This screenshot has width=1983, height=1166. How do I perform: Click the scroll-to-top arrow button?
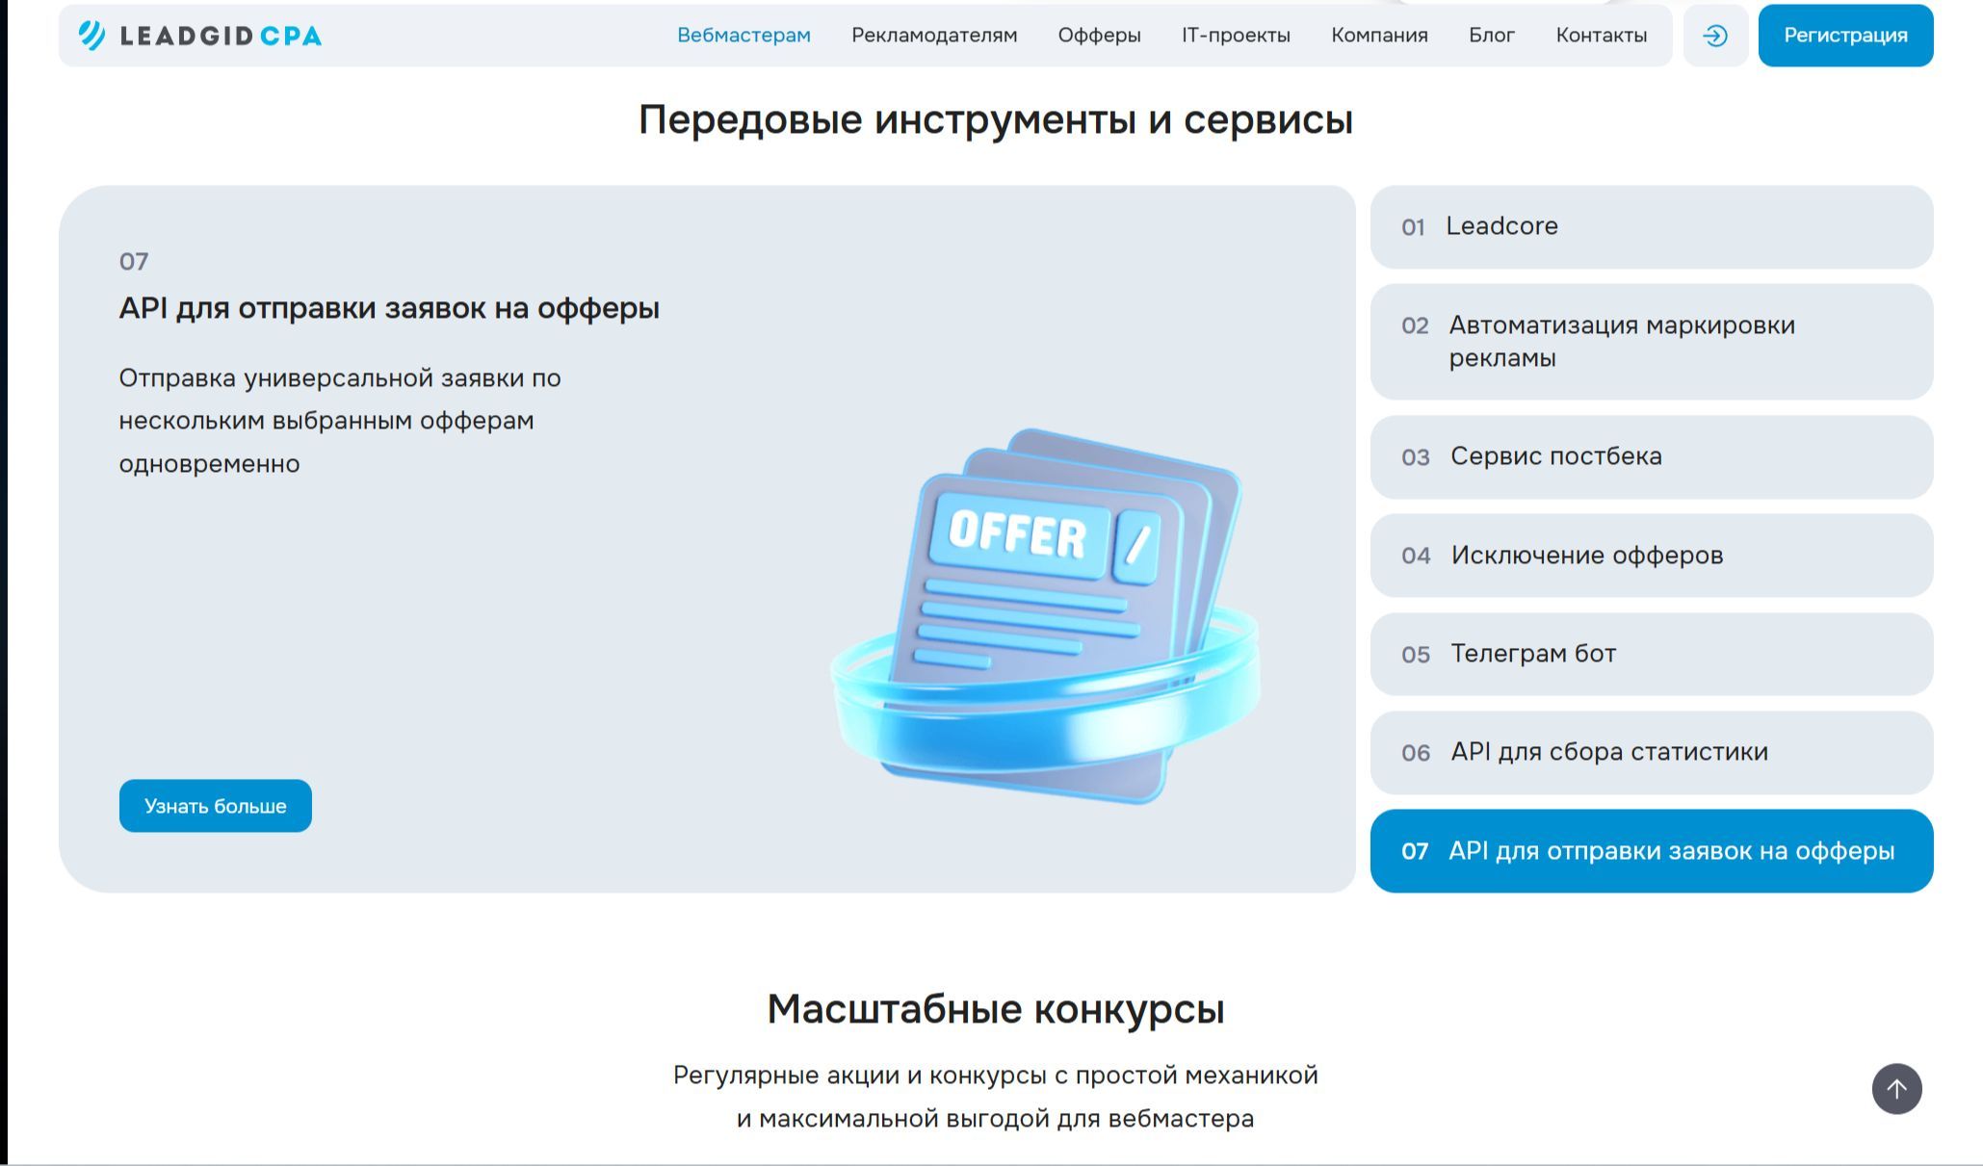pyautogui.click(x=1896, y=1088)
